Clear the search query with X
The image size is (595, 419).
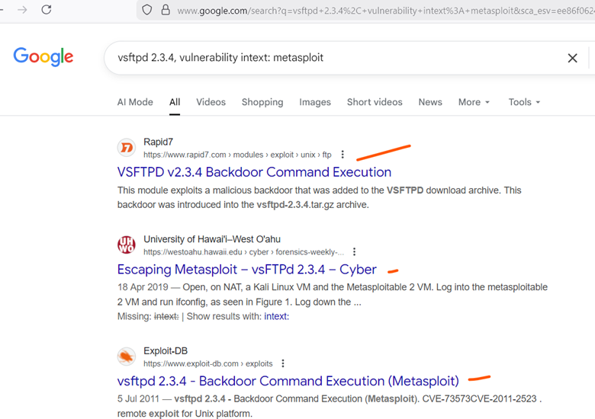click(572, 58)
